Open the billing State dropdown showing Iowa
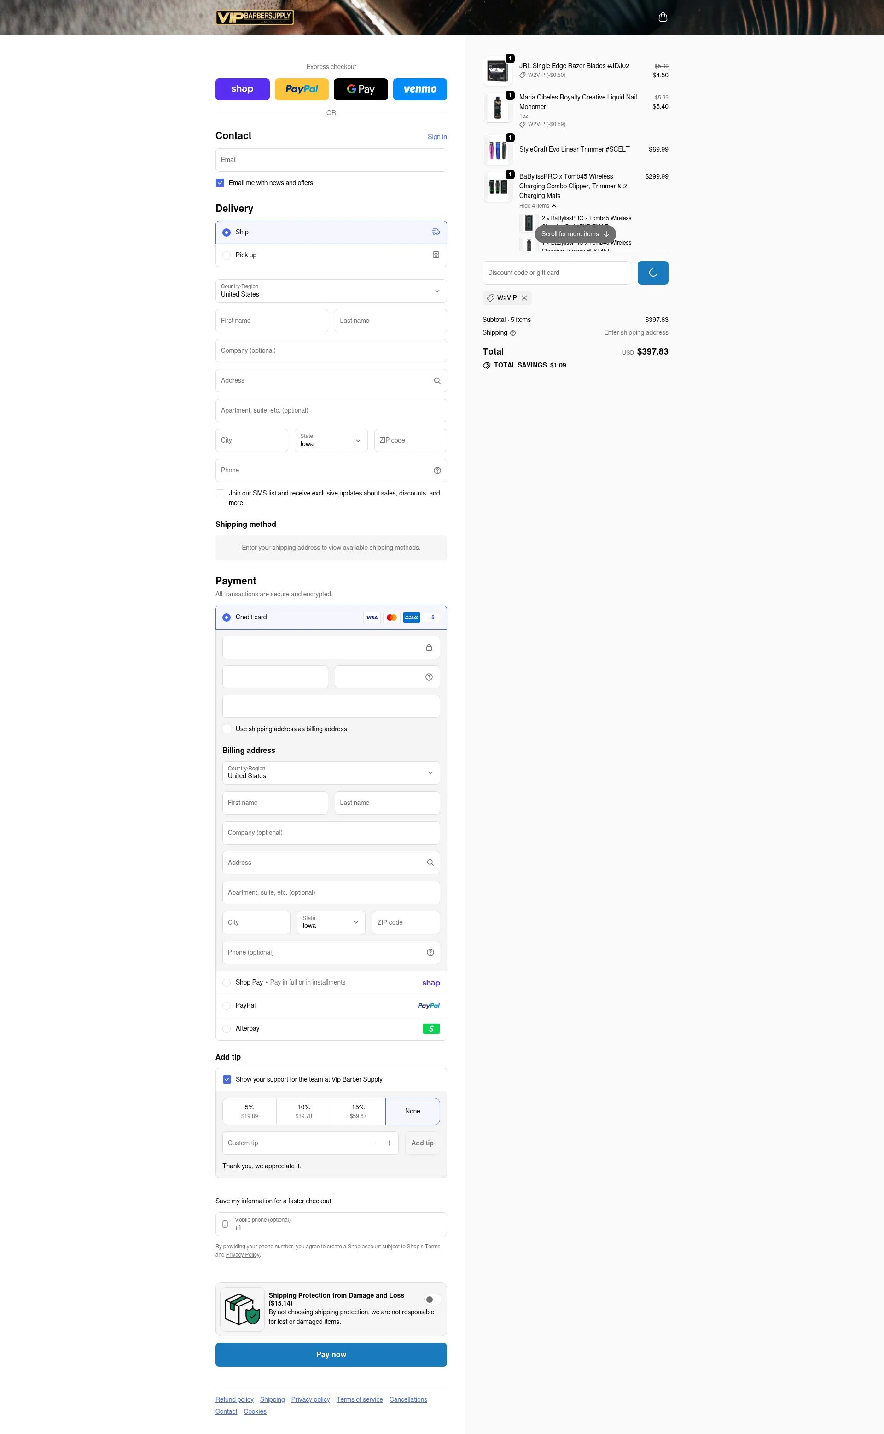Viewport: 884px width, 1434px height. pos(330,922)
